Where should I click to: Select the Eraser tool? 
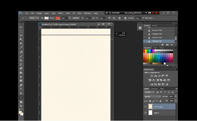click(x=21, y=69)
